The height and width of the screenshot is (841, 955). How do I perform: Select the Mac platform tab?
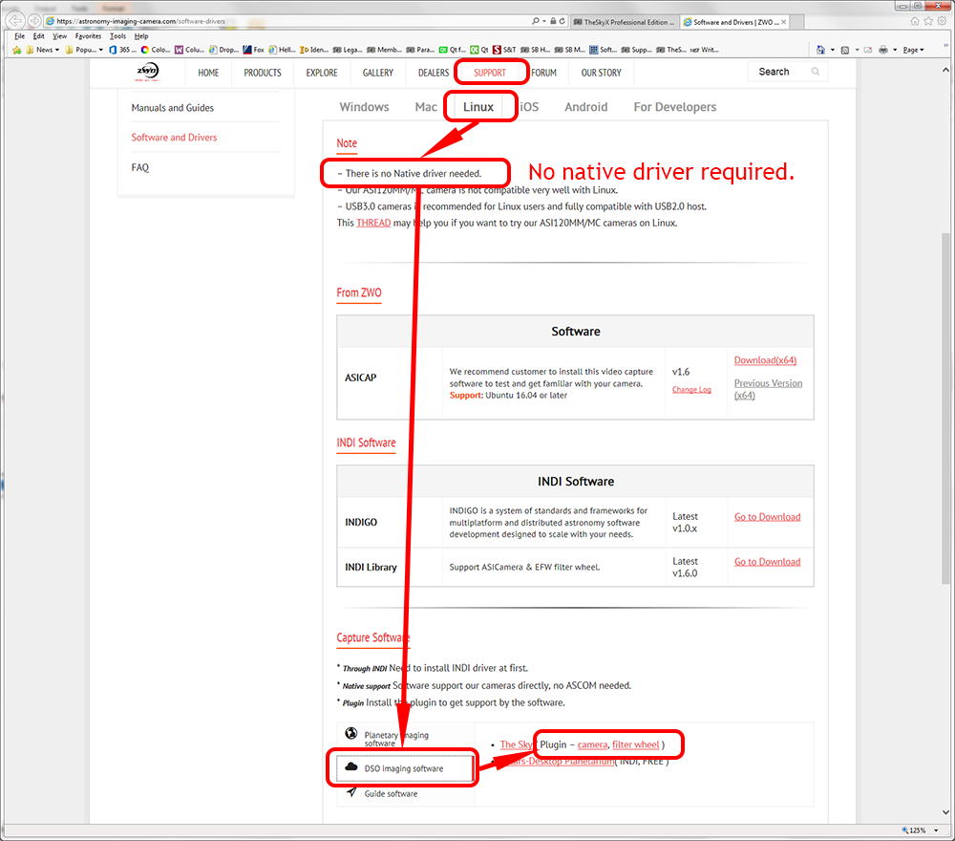[426, 107]
